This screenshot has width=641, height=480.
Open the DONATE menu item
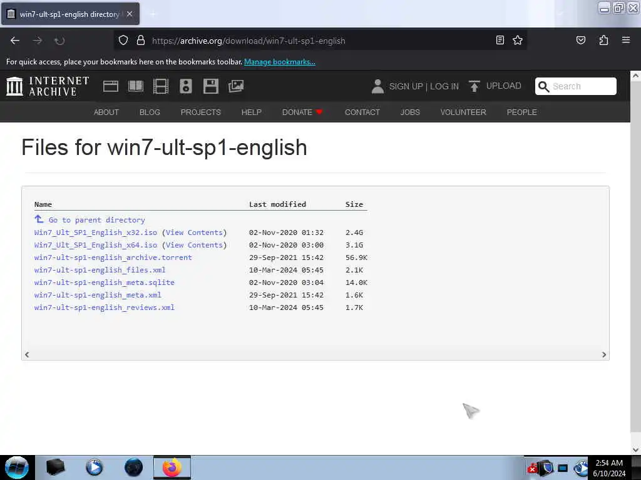(x=302, y=112)
